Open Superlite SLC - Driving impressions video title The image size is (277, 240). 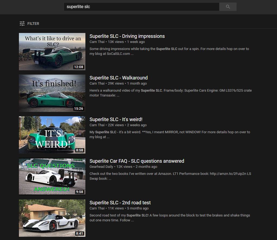(x=127, y=36)
